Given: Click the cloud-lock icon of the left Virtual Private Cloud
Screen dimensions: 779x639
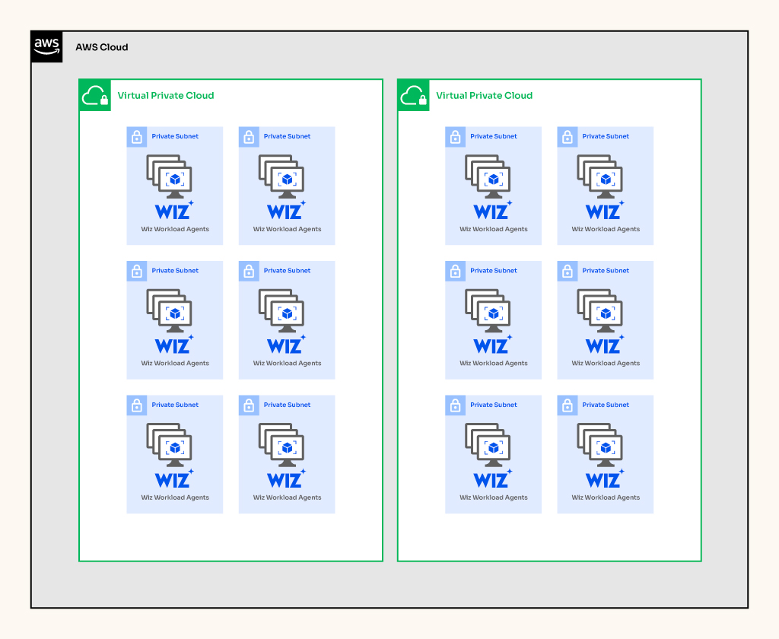Looking at the screenshot, I should 95,95.
